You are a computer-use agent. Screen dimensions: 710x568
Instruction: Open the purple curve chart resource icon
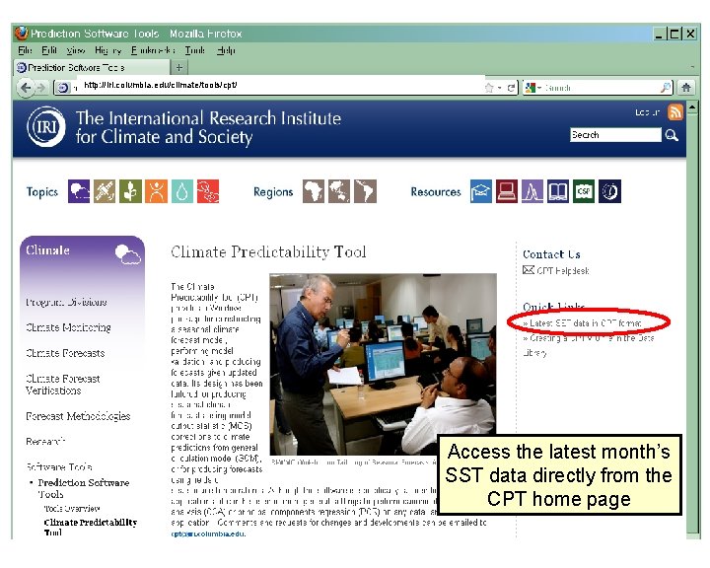coord(532,191)
